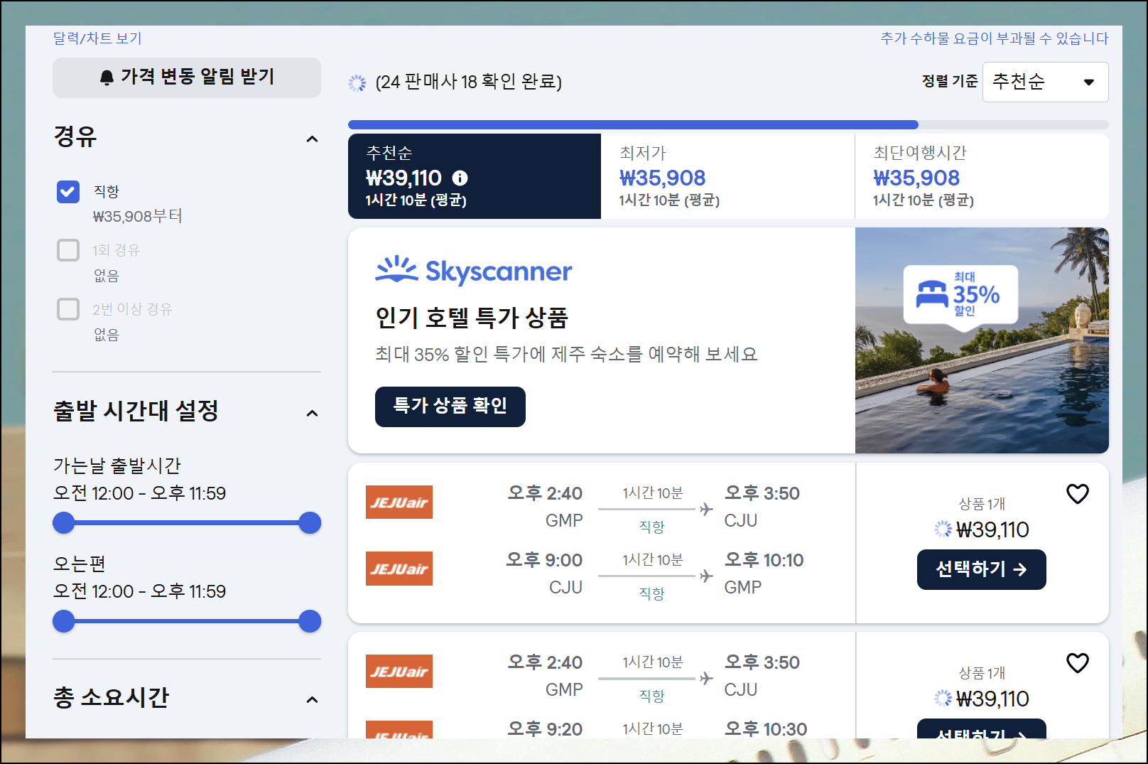The width and height of the screenshot is (1148, 764).
Task: Click the 인기 호텔 특가 상품 heading
Action: coord(472,318)
